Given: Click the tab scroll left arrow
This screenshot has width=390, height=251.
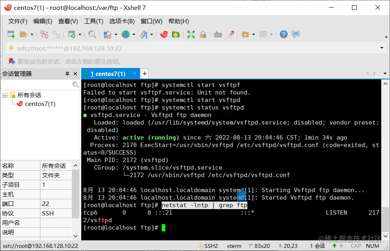Looking at the screenshot, I should 367,73.
